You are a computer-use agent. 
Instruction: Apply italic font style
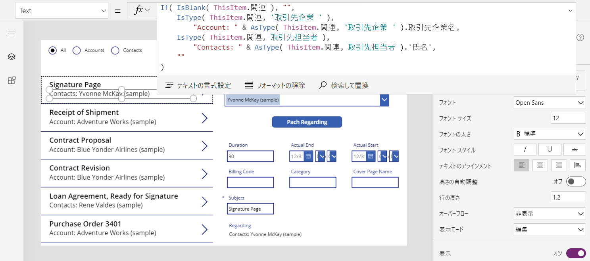[525, 150]
